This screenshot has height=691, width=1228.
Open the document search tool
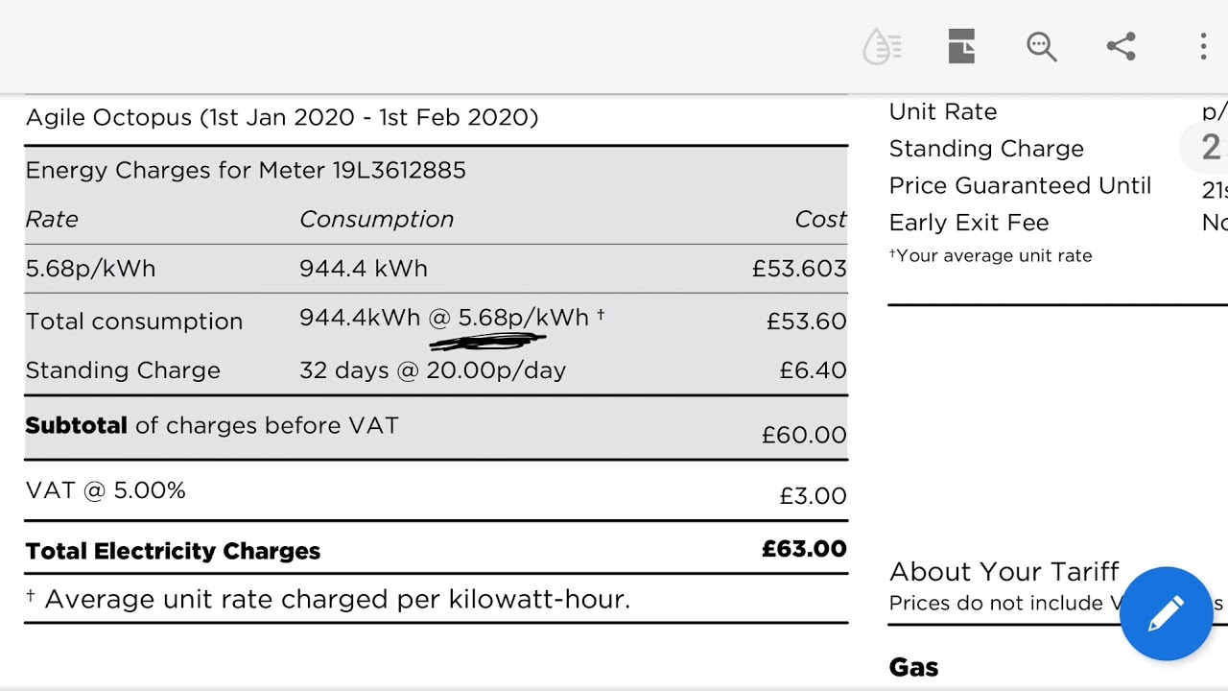[1041, 46]
